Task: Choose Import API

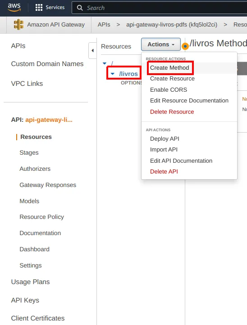Action: [x=164, y=149]
